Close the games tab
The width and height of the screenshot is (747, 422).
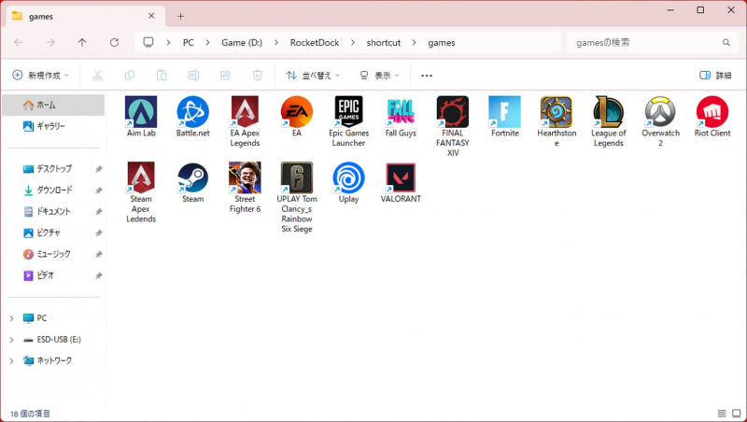point(151,16)
